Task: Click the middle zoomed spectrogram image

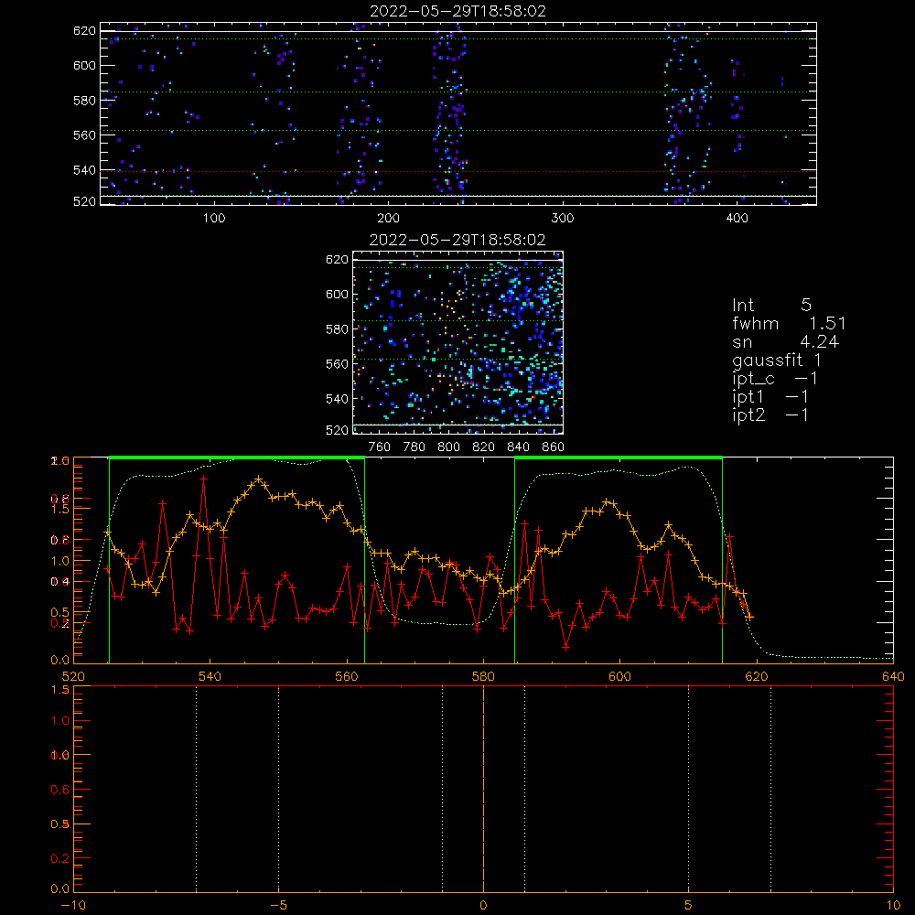Action: [x=458, y=342]
